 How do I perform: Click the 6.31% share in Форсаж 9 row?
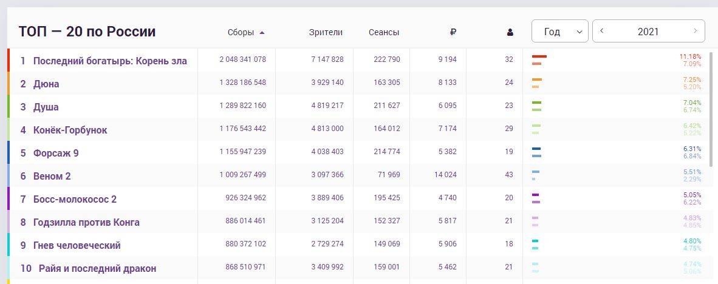(x=692, y=149)
